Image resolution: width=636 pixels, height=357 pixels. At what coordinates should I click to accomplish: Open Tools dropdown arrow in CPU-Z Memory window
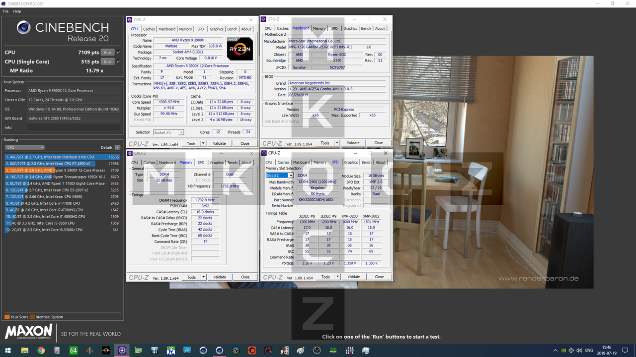[203, 277]
